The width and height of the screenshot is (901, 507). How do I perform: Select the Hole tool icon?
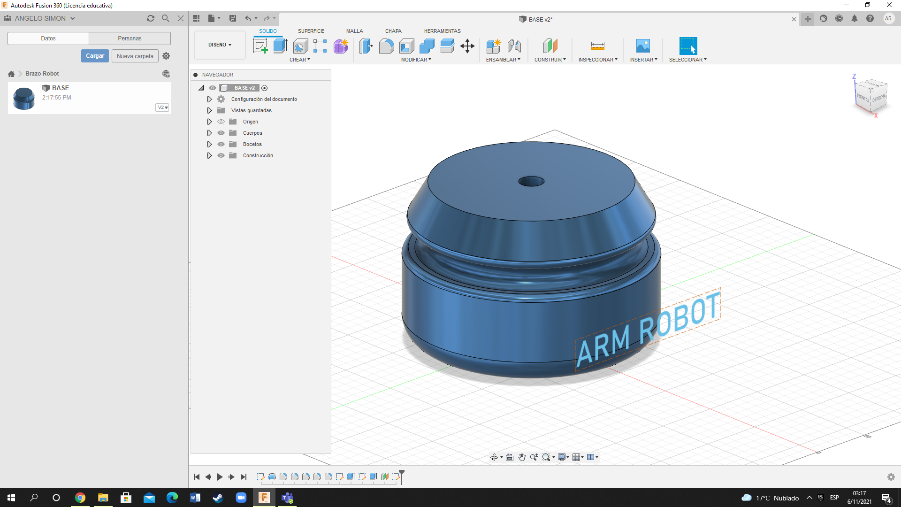[300, 46]
